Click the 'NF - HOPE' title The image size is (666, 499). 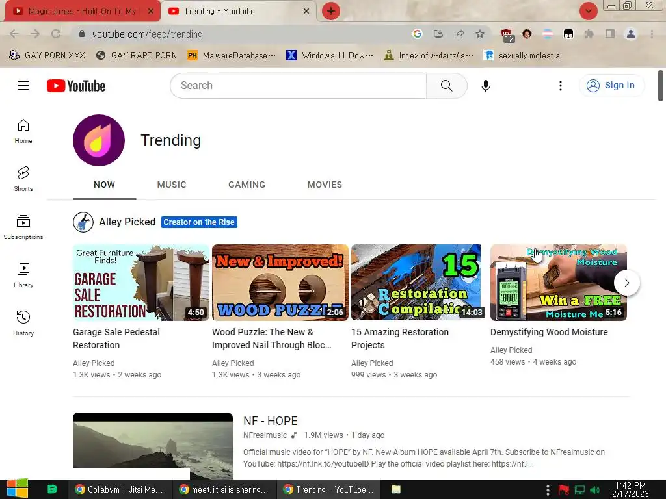pos(271,421)
